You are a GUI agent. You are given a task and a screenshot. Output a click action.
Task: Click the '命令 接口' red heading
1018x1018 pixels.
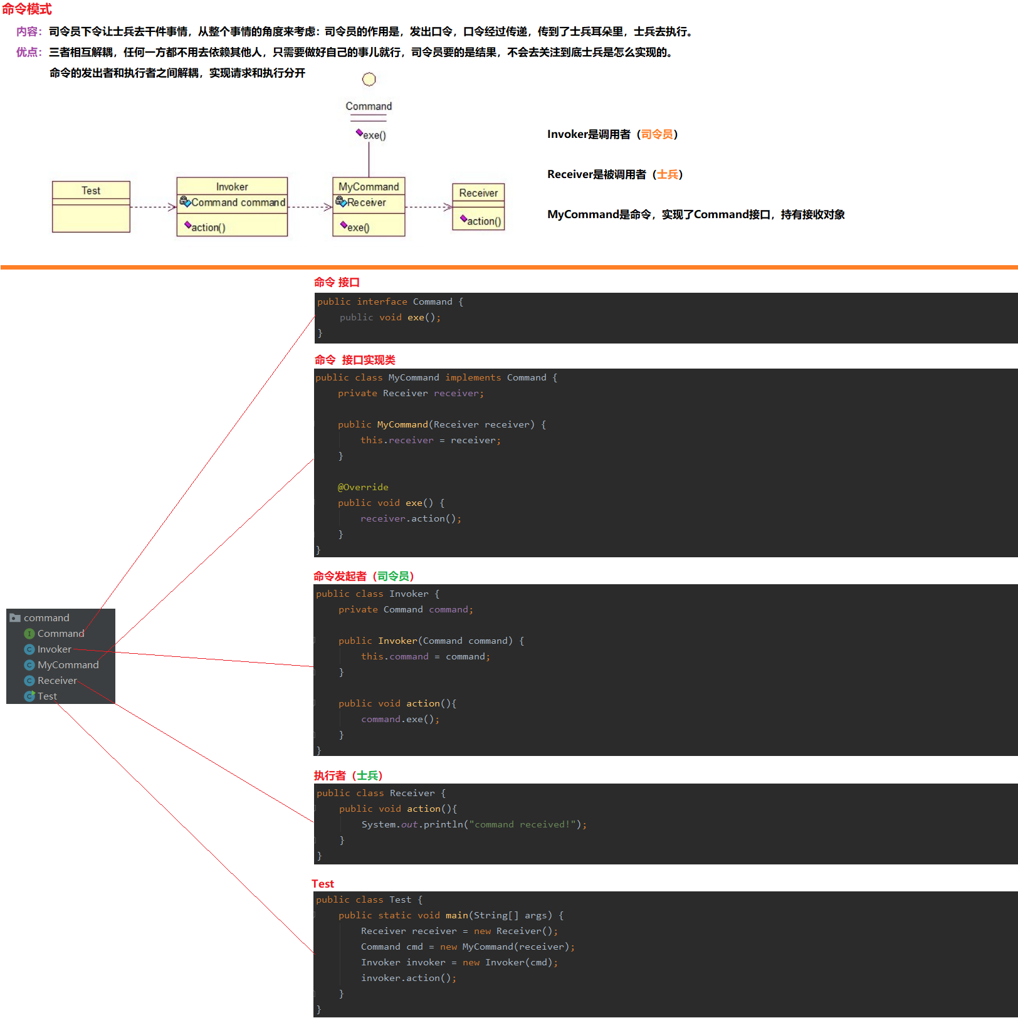337,283
